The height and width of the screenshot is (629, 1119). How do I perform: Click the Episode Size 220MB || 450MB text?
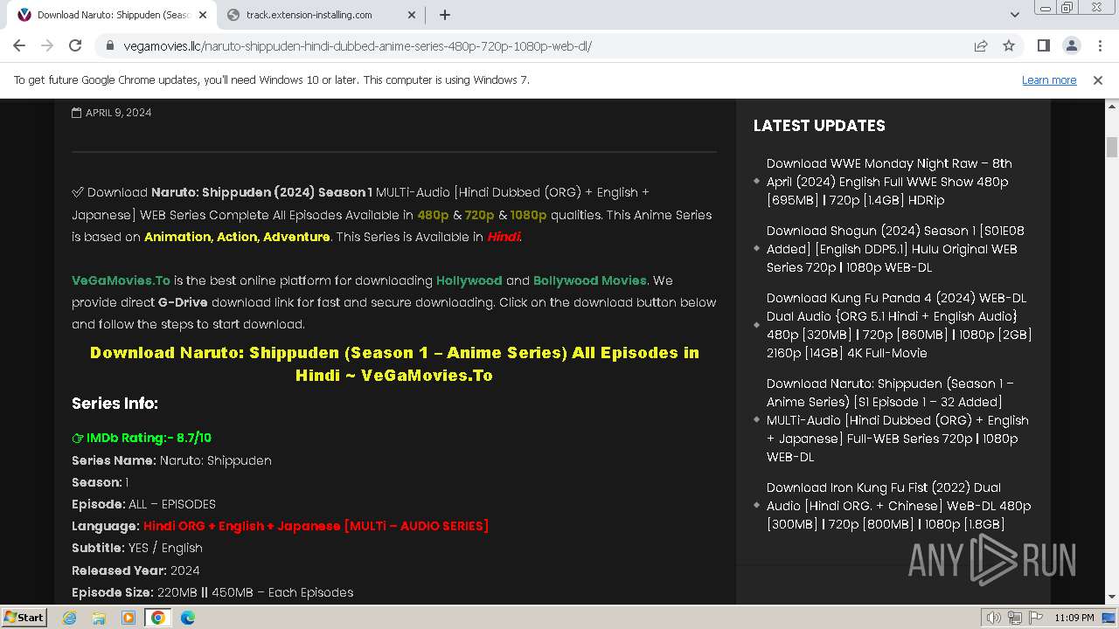[212, 592]
